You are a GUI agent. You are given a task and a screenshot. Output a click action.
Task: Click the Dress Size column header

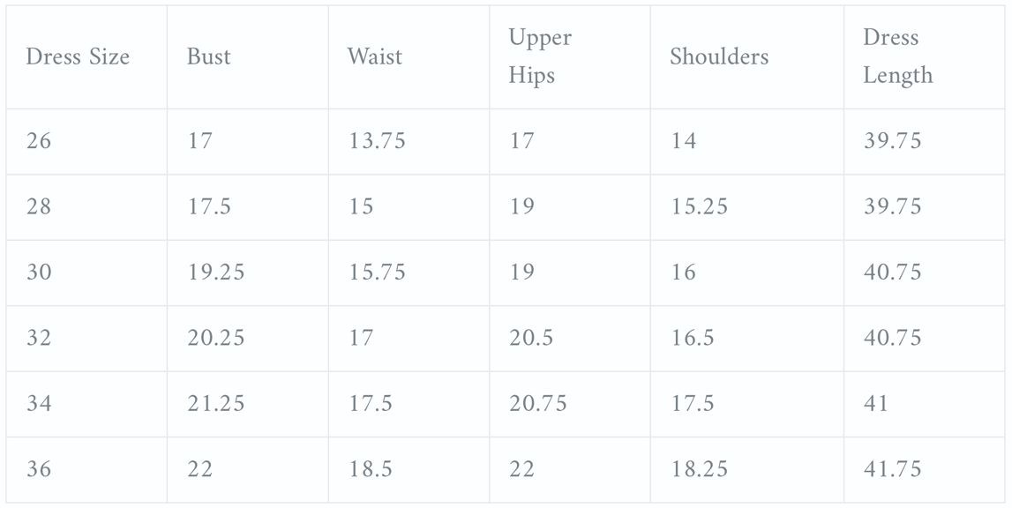coord(78,57)
